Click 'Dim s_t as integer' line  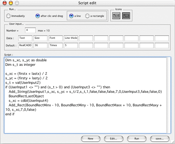pyautogui.click(x=20, y=65)
